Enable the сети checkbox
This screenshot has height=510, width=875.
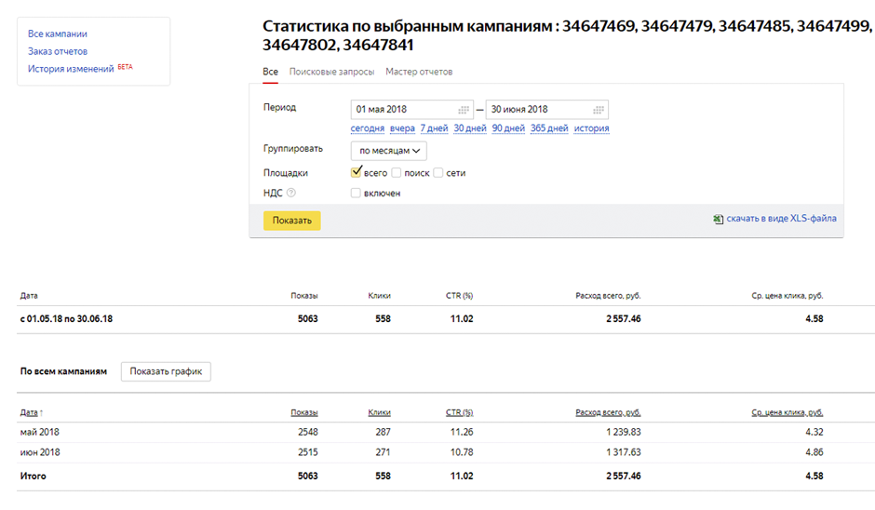pyautogui.click(x=438, y=173)
